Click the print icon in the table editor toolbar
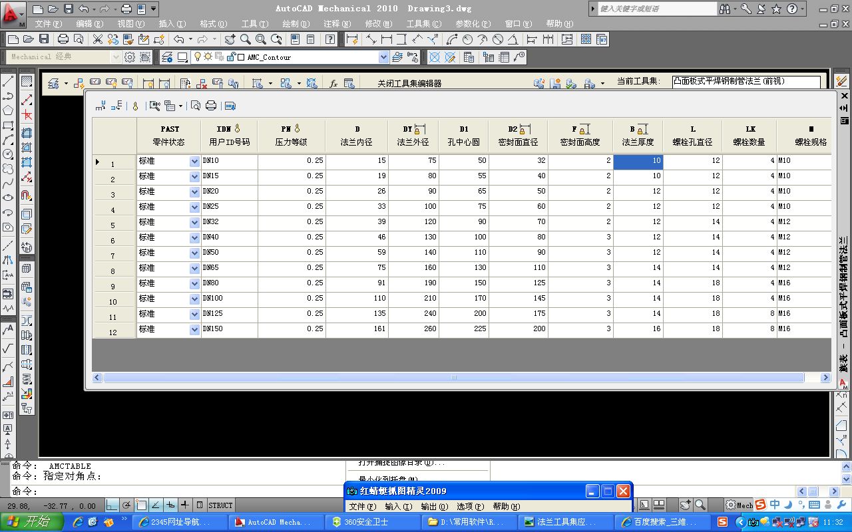 pyautogui.click(x=211, y=106)
